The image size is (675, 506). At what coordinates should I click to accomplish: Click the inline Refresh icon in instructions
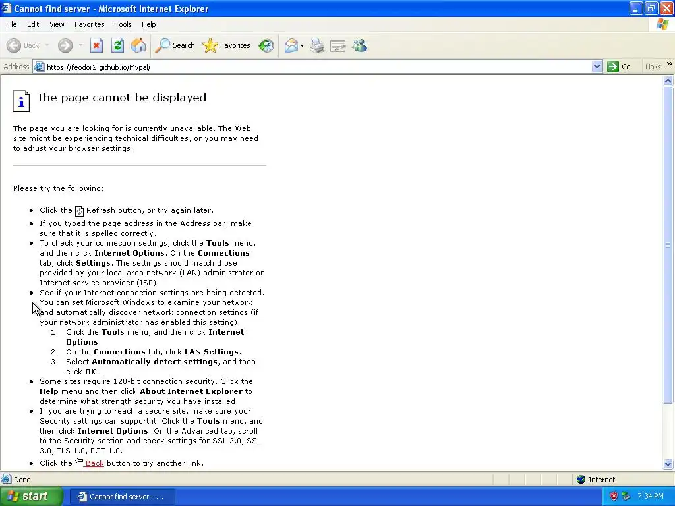coord(79,211)
